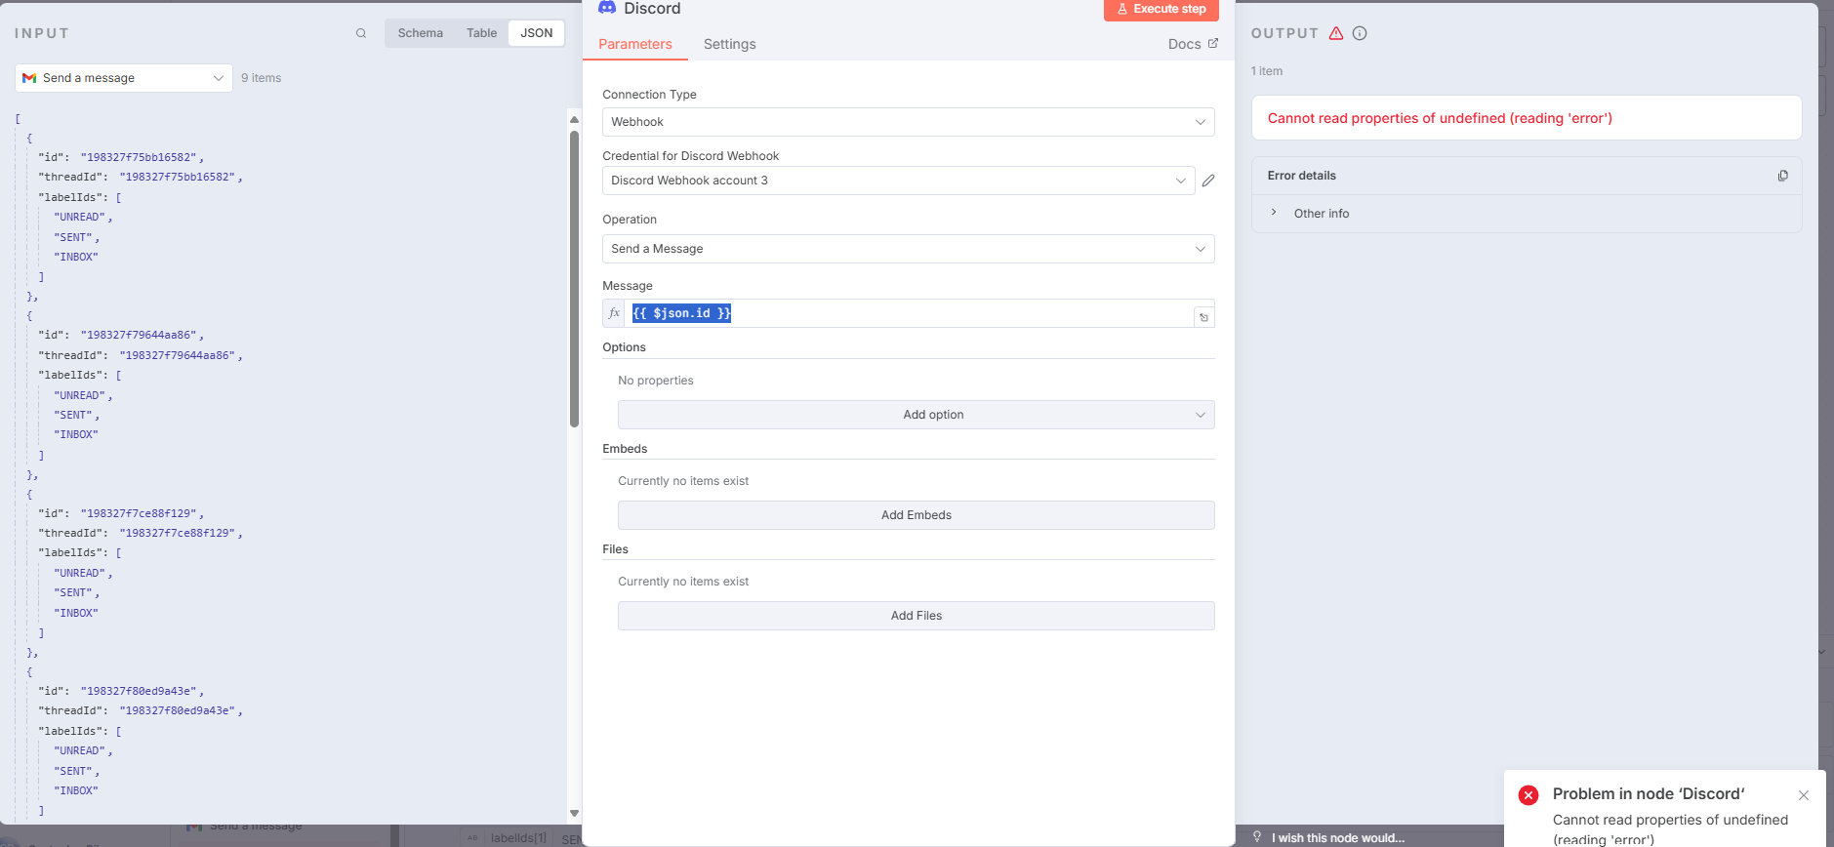This screenshot has height=847, width=1834.
Task: Open Discord Webhook account 3 credential dropdown
Action: pyautogui.click(x=898, y=181)
